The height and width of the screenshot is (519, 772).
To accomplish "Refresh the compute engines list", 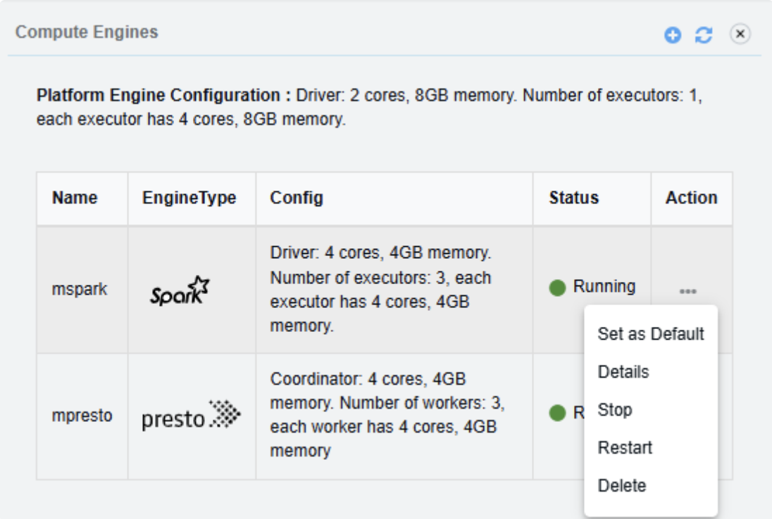I will click(703, 35).
